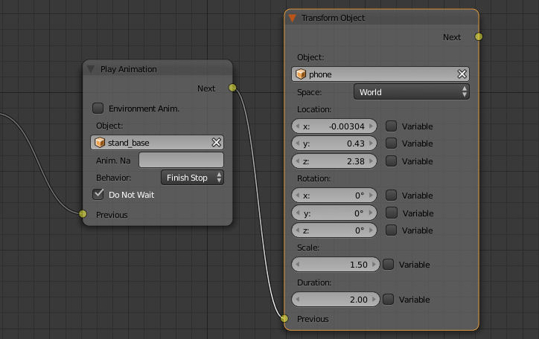Decrease Rotation y with left arrow
This screenshot has height=339, width=539.
(297, 213)
